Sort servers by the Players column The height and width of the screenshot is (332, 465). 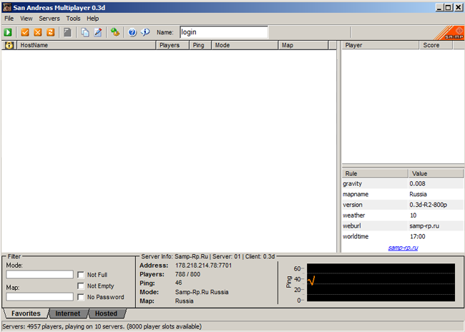tap(172, 45)
